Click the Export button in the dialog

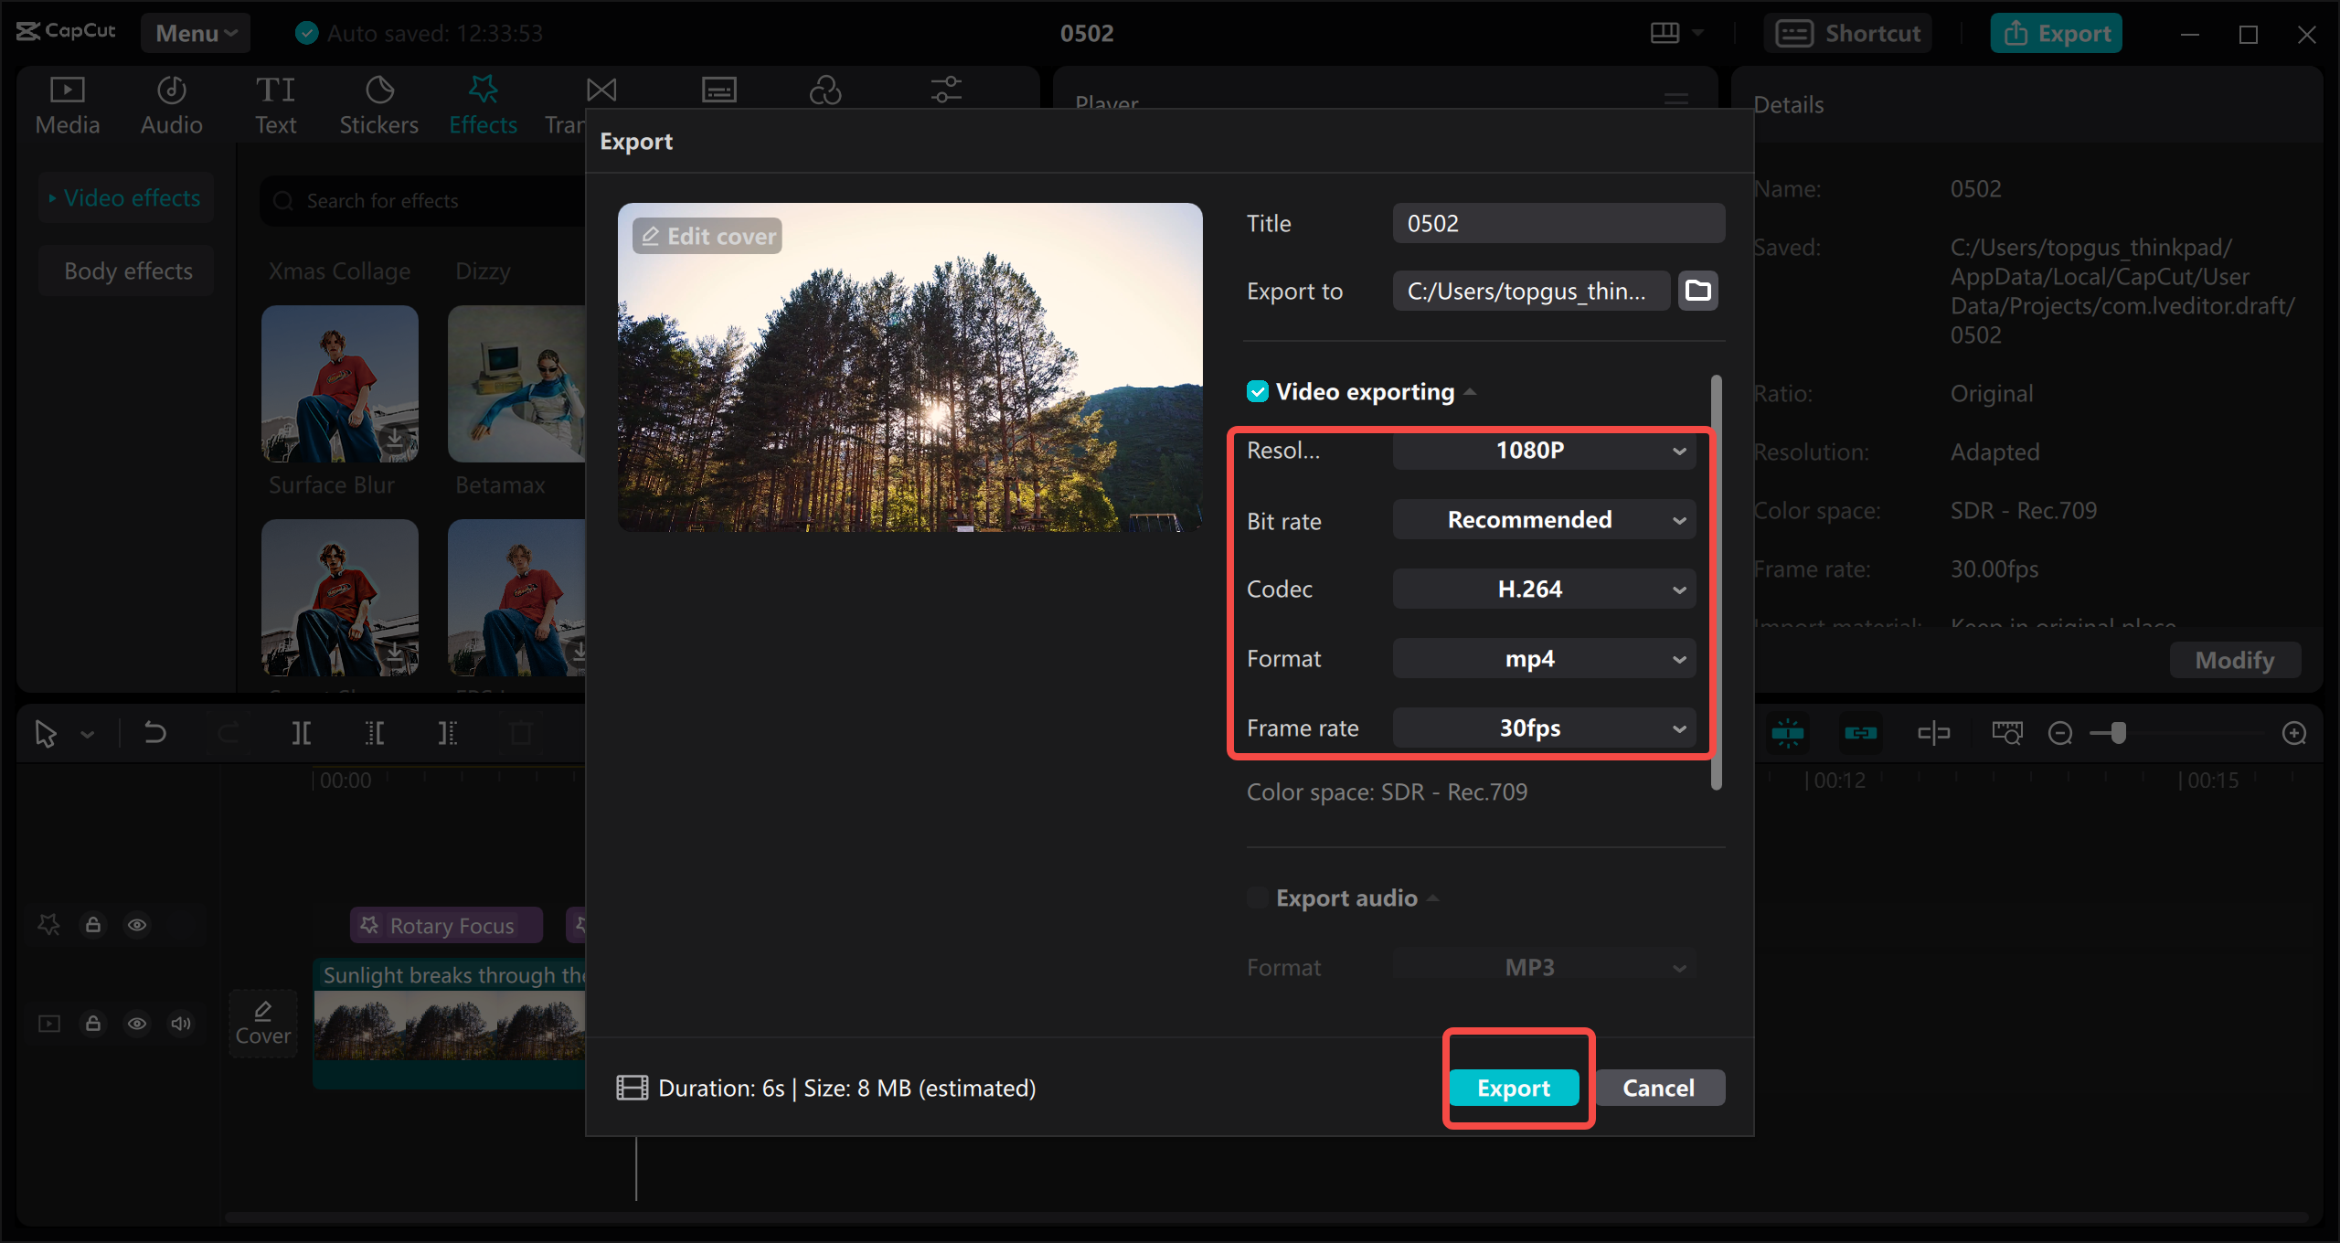(x=1515, y=1088)
